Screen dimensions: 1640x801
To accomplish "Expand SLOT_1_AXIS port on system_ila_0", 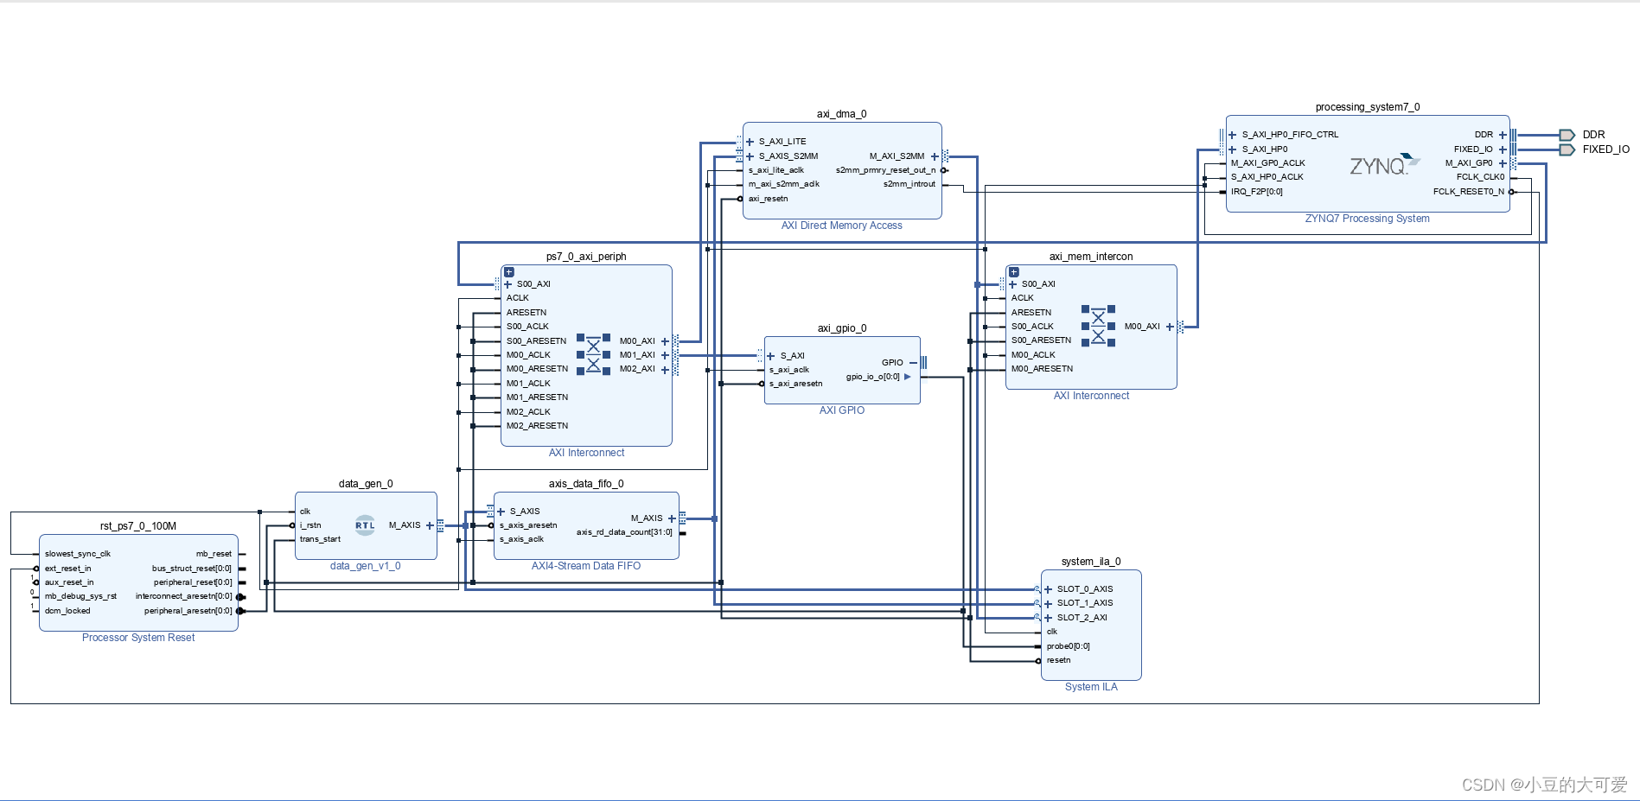I will coord(1048,604).
